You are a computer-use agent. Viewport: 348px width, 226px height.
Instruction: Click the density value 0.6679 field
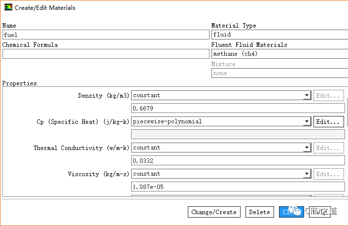pos(238,108)
